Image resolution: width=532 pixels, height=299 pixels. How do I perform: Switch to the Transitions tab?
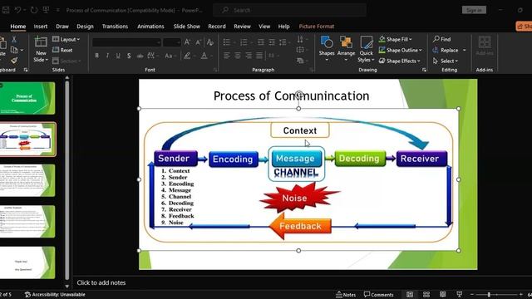tap(115, 27)
